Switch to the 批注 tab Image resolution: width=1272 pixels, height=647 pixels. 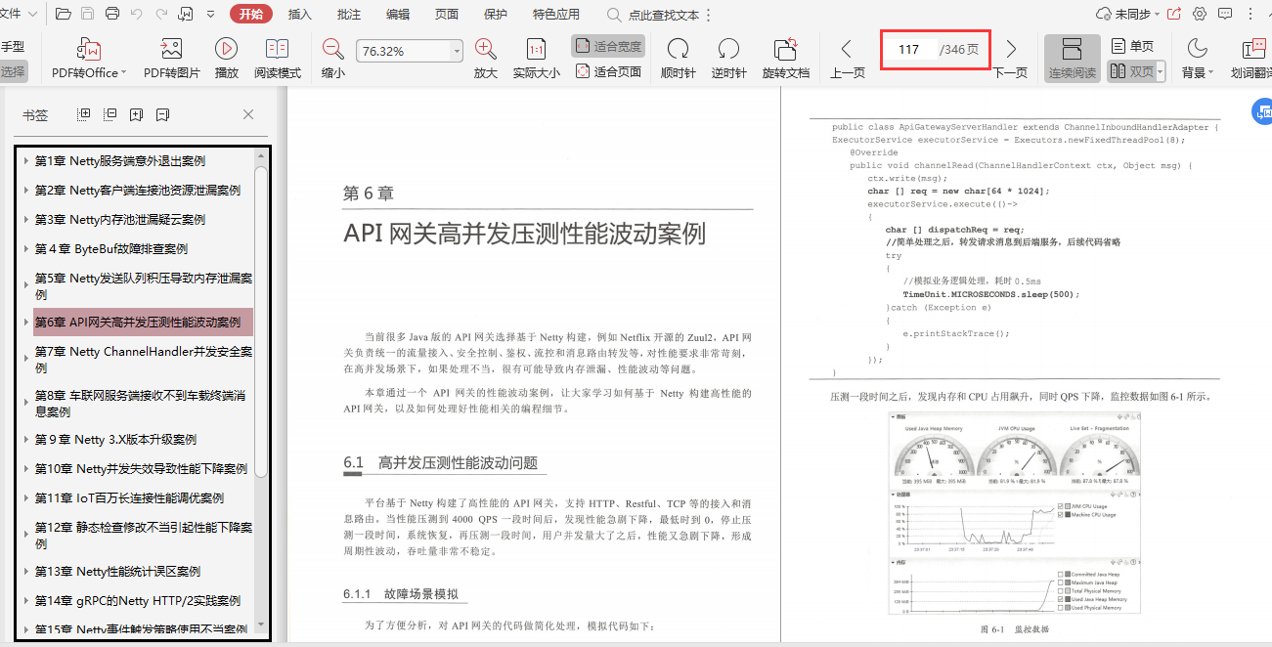349,15
